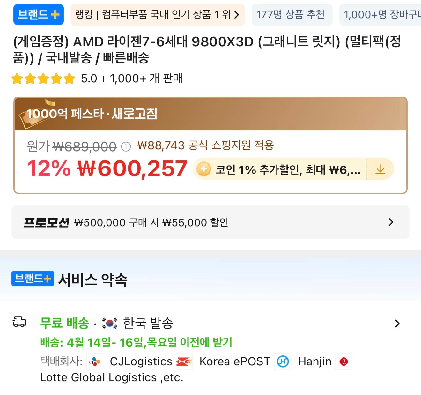Viewport: 421px width, 395px height.
Task: Click the download arrow in the coupon banner
Action: pos(380,169)
